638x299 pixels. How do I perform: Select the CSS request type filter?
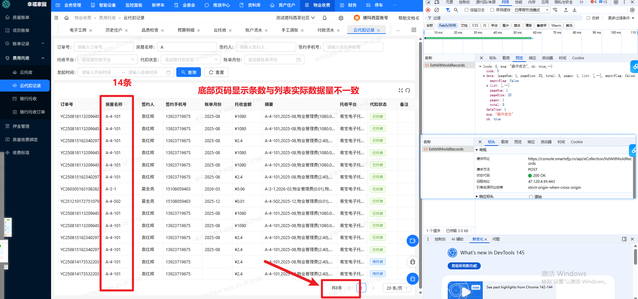[475, 26]
